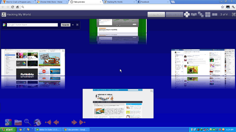The width and height of the screenshot is (236, 132).
Task: Open Chrome wrench settings menu
Action: coord(233,7)
